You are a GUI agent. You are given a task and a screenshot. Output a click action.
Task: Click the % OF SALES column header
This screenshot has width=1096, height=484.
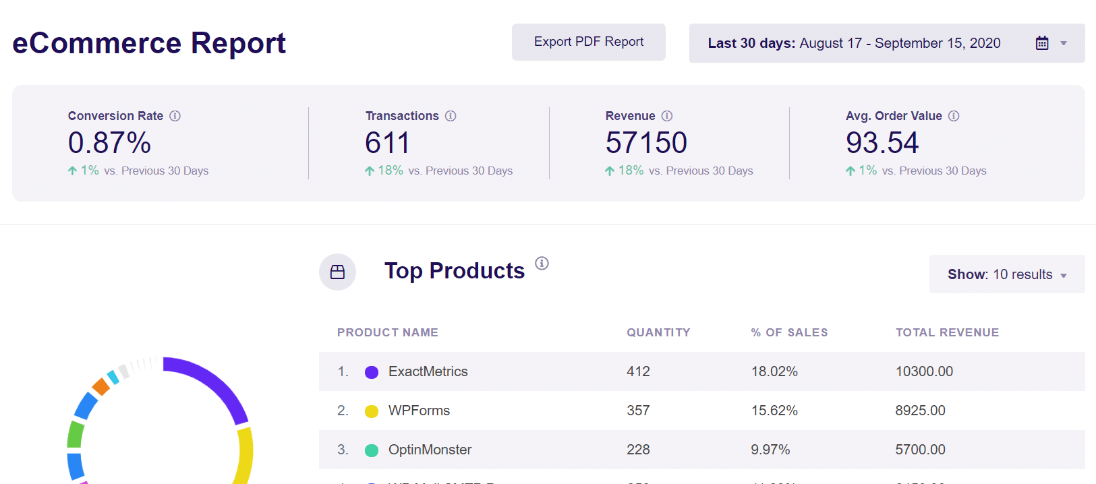click(789, 332)
